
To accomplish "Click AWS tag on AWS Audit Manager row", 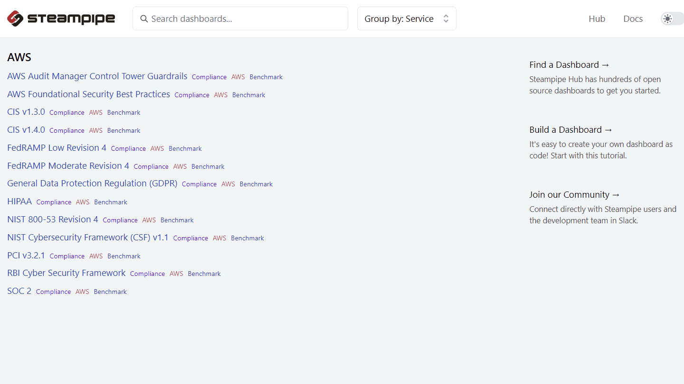I will pos(238,77).
